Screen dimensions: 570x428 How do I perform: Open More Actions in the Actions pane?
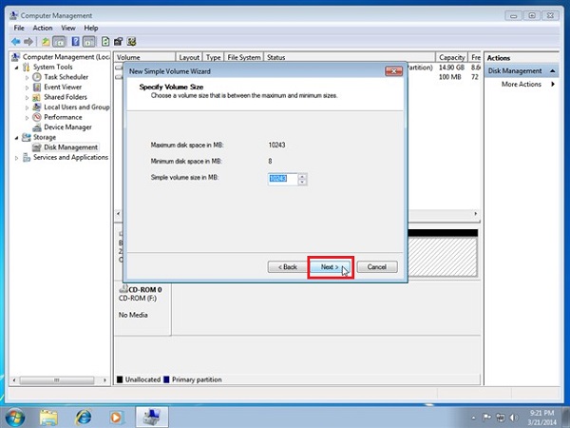[521, 85]
